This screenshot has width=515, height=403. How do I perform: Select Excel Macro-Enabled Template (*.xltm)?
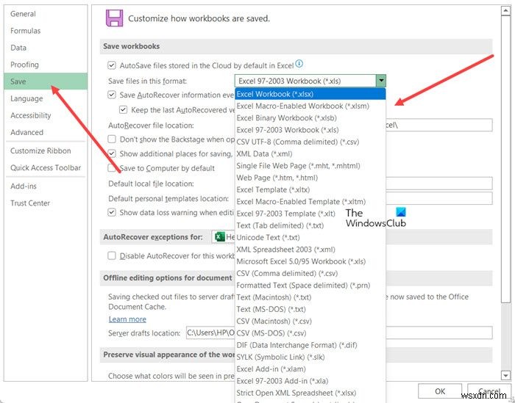(x=310, y=201)
